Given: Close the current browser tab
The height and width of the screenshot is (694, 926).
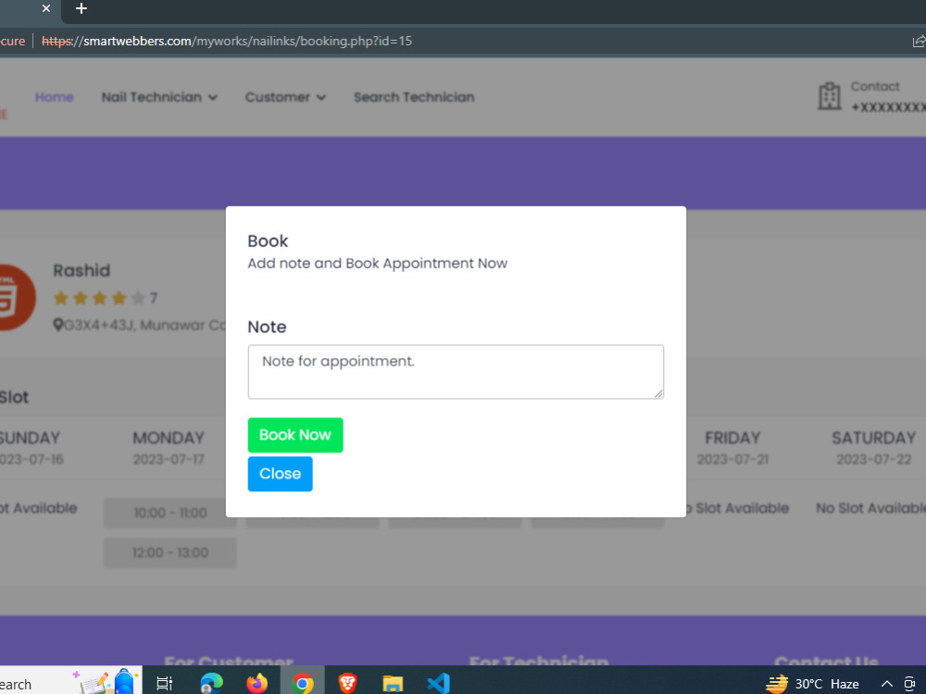Looking at the screenshot, I should click(46, 8).
